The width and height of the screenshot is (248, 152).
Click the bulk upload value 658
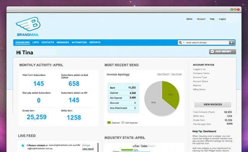(x=74, y=84)
